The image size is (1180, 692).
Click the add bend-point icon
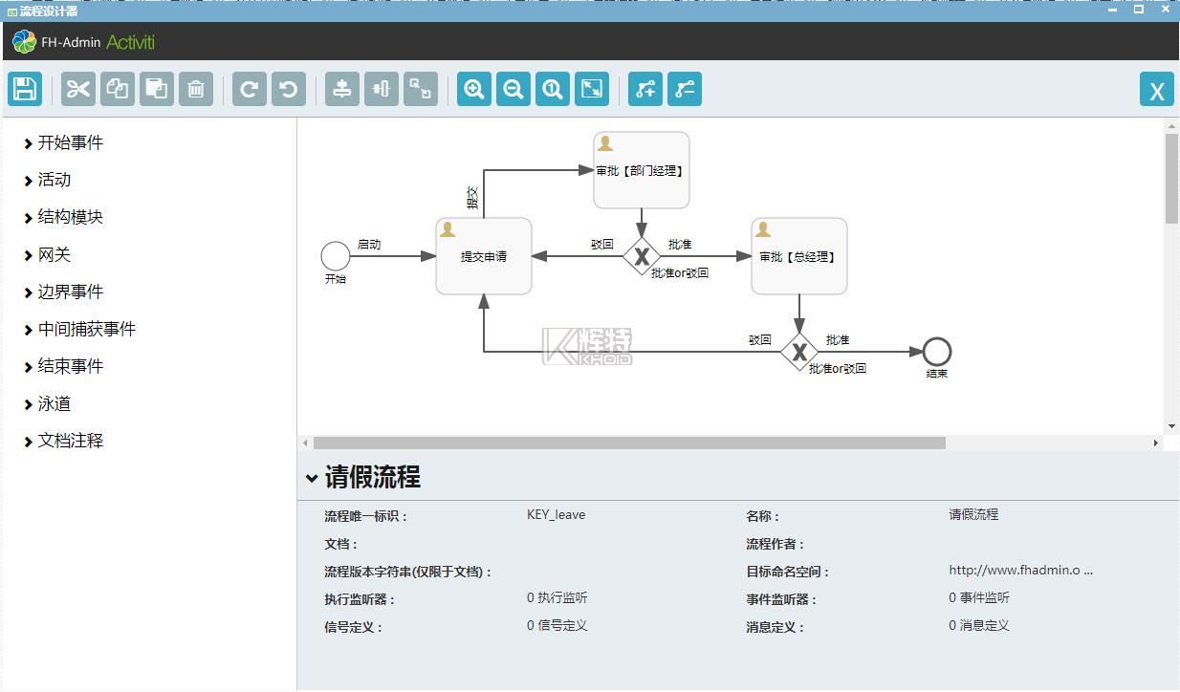tap(645, 89)
